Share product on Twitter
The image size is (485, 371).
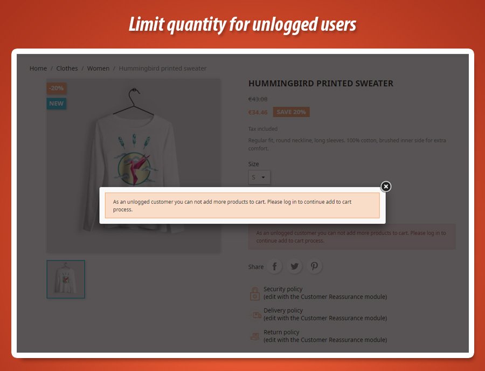294,266
